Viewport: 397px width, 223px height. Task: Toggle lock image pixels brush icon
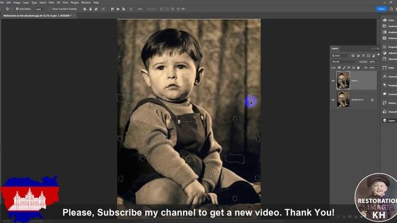344,68
